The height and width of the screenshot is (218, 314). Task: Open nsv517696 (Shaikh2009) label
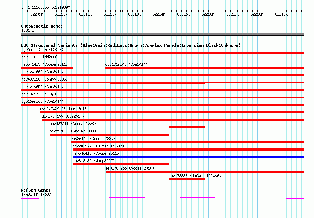(x=73, y=131)
